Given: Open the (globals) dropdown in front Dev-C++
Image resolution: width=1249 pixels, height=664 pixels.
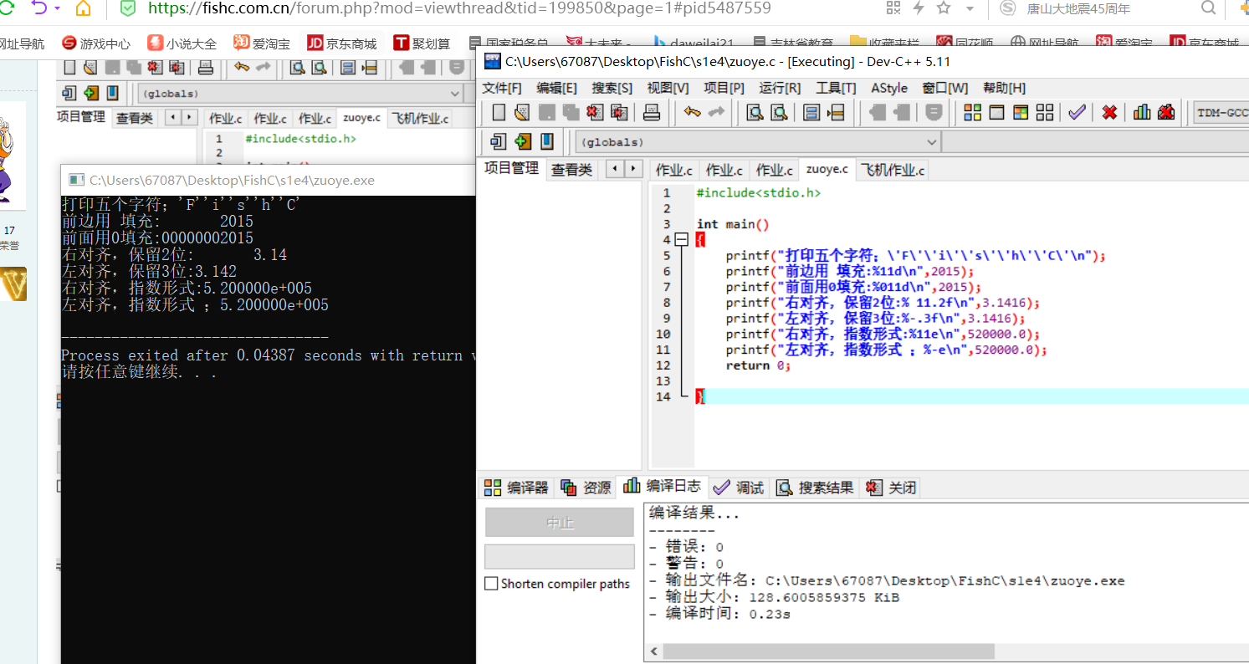Looking at the screenshot, I should (x=932, y=142).
